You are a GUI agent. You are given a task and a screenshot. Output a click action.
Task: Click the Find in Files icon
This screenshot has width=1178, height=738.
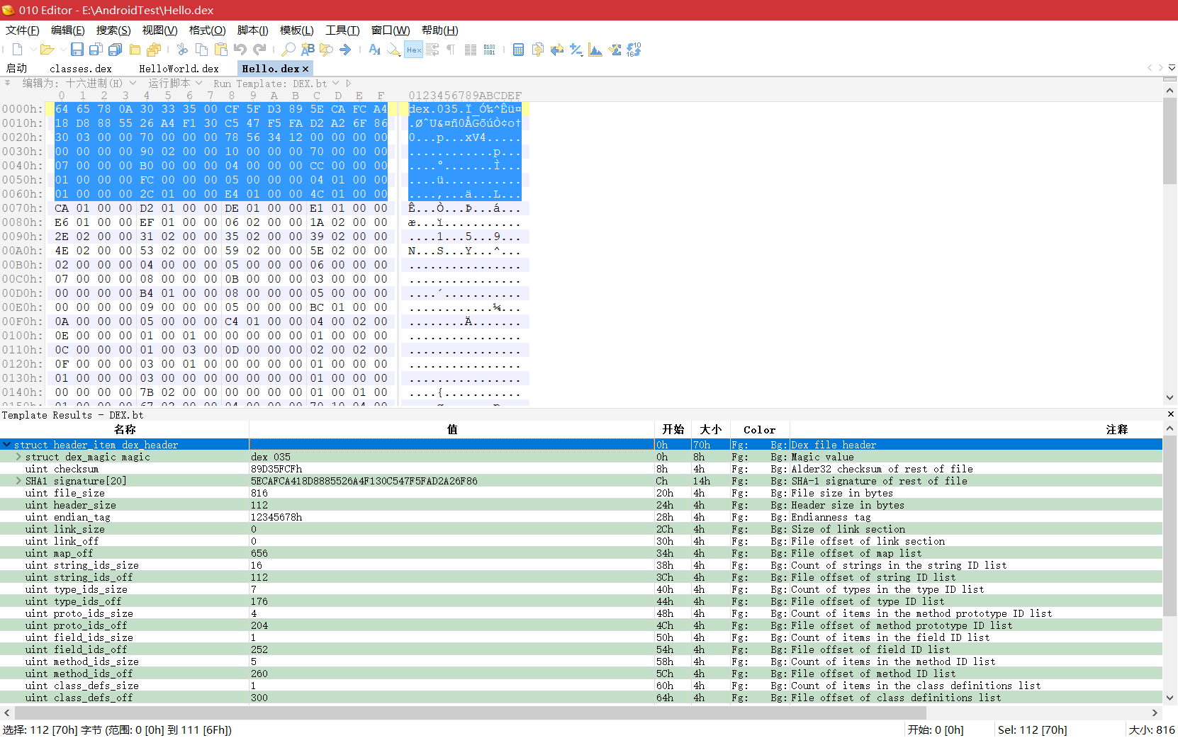pyautogui.click(x=326, y=50)
